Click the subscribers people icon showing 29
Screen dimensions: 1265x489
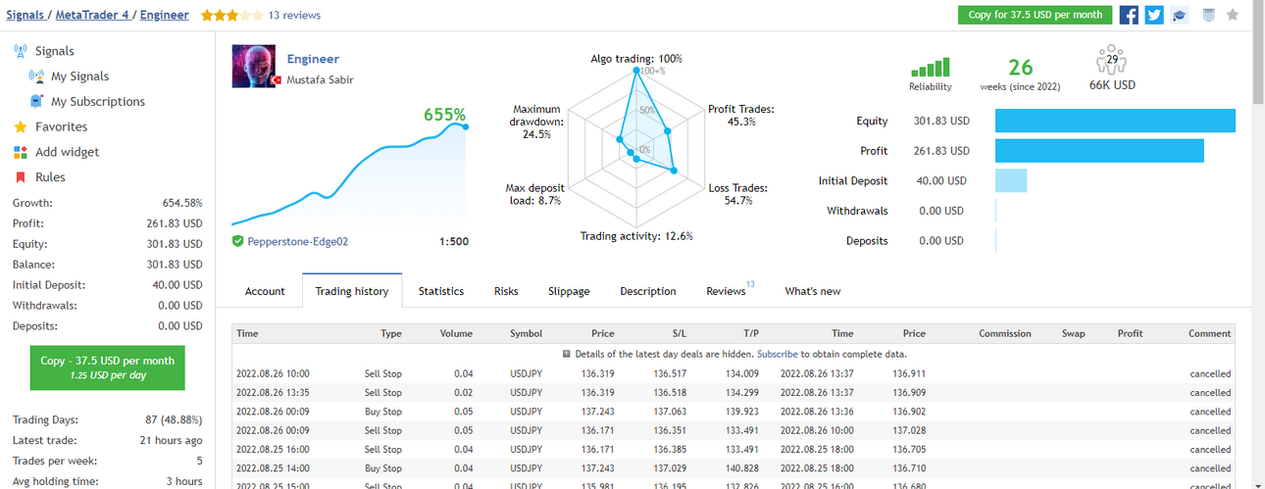1112,60
